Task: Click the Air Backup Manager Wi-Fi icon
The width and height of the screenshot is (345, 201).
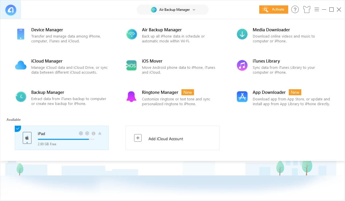Action: coord(131,34)
